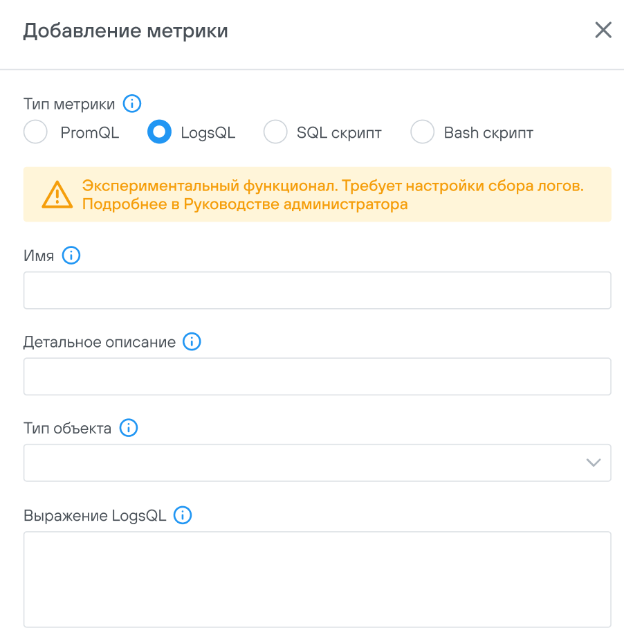The image size is (624, 635).
Task: Open info hint for Тип объекта
Action: pos(129,428)
